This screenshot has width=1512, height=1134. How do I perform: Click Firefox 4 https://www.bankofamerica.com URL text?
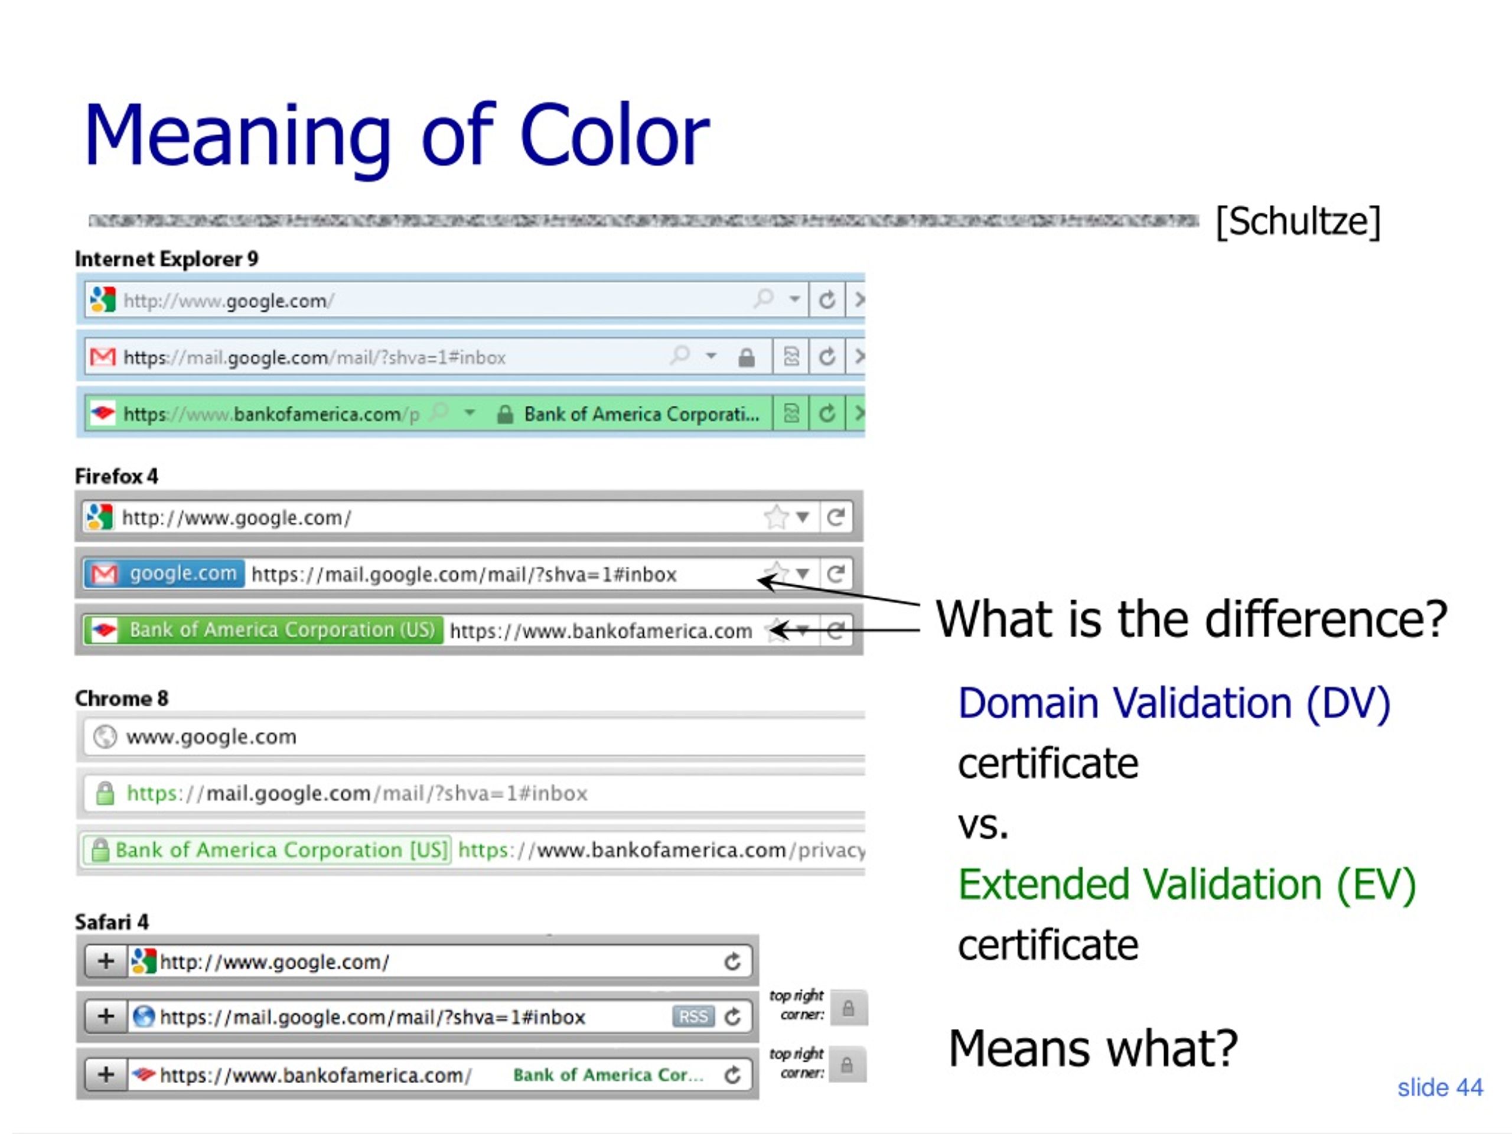click(x=601, y=631)
